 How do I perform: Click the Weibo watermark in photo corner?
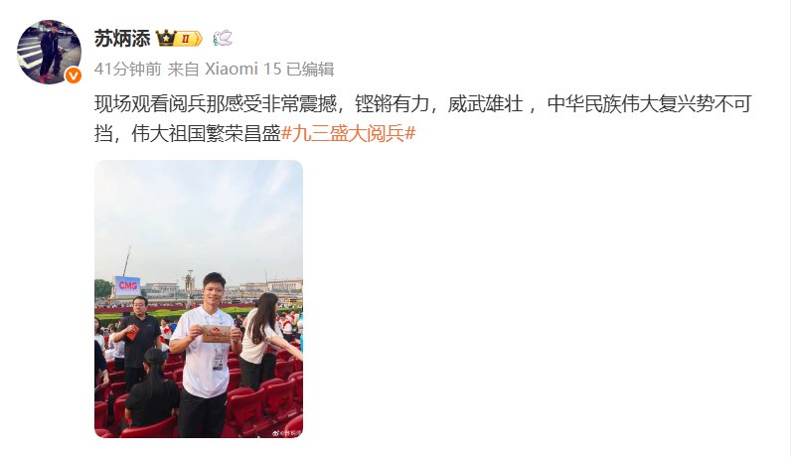(x=286, y=433)
